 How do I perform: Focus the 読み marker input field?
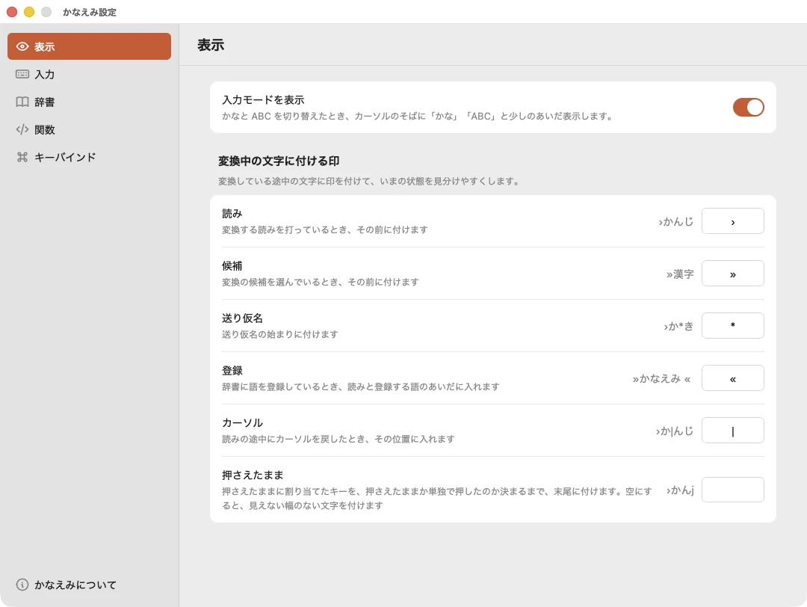coord(732,221)
